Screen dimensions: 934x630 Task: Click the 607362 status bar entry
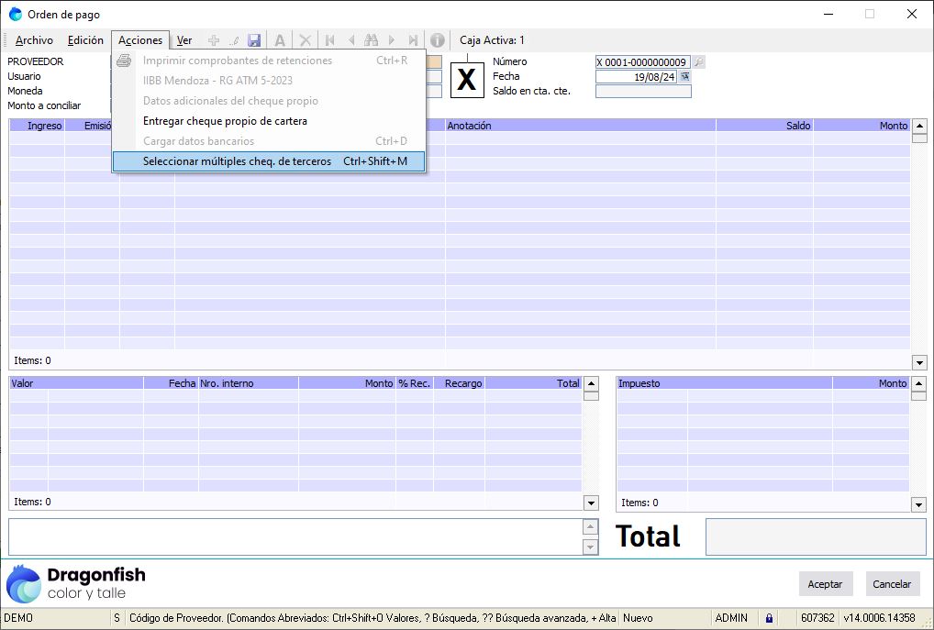click(817, 618)
